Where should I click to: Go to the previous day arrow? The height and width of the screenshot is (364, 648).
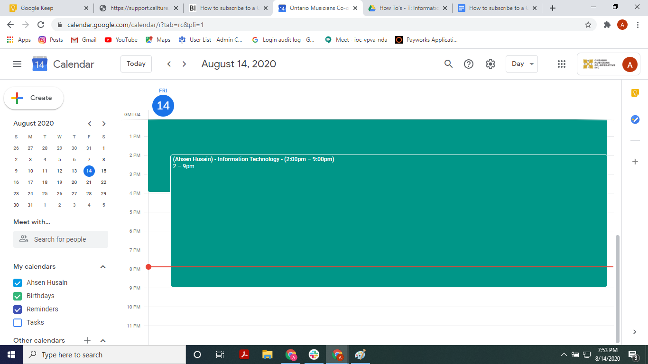[169, 64]
